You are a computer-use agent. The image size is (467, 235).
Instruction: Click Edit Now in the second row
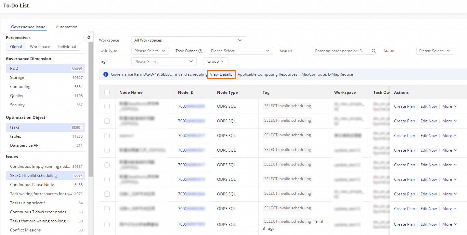click(429, 121)
